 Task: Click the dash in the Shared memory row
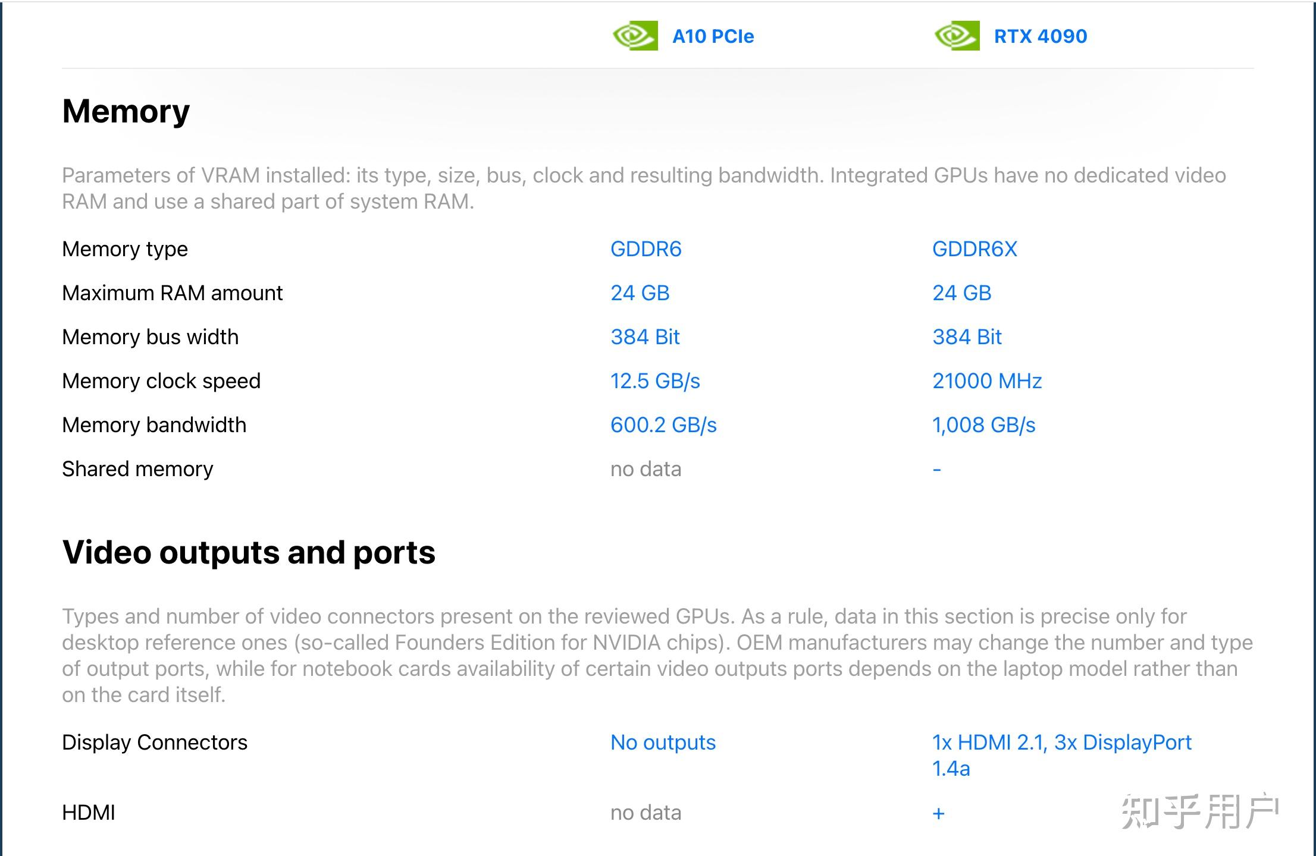pos(937,470)
